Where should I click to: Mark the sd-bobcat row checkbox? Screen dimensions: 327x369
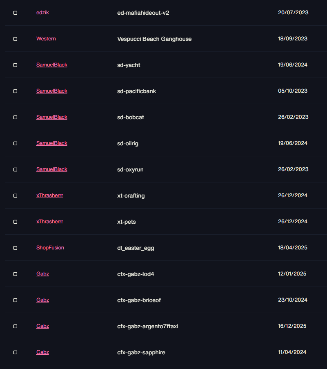click(15, 117)
